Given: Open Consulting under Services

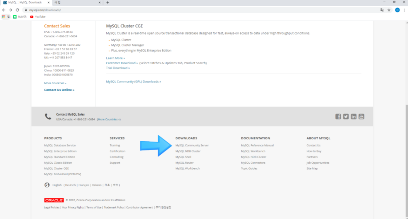Looking at the screenshot, I should [x=117, y=157].
